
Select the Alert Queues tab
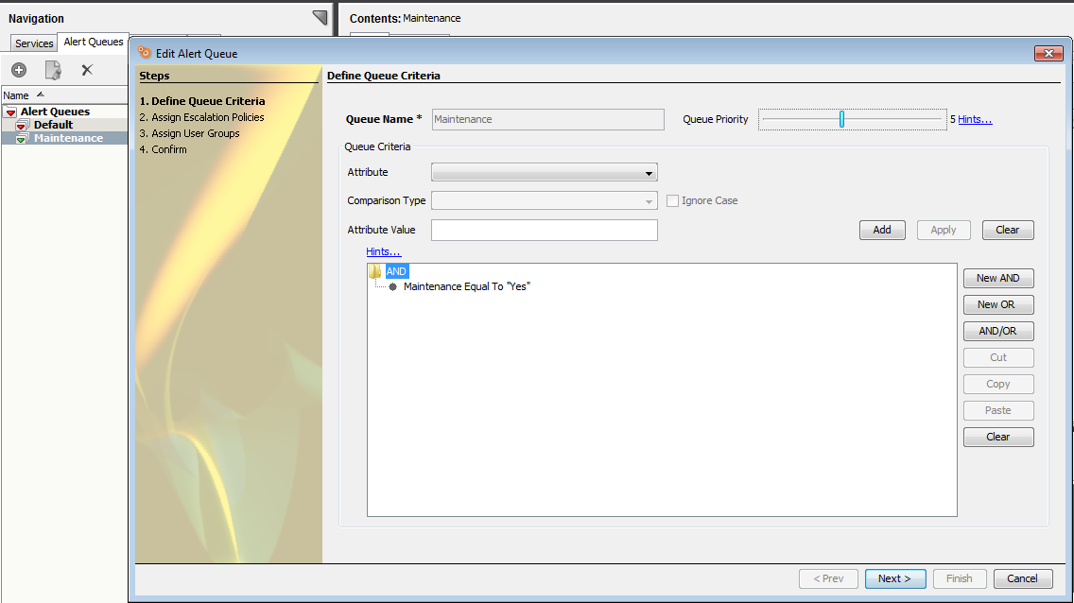click(x=94, y=43)
